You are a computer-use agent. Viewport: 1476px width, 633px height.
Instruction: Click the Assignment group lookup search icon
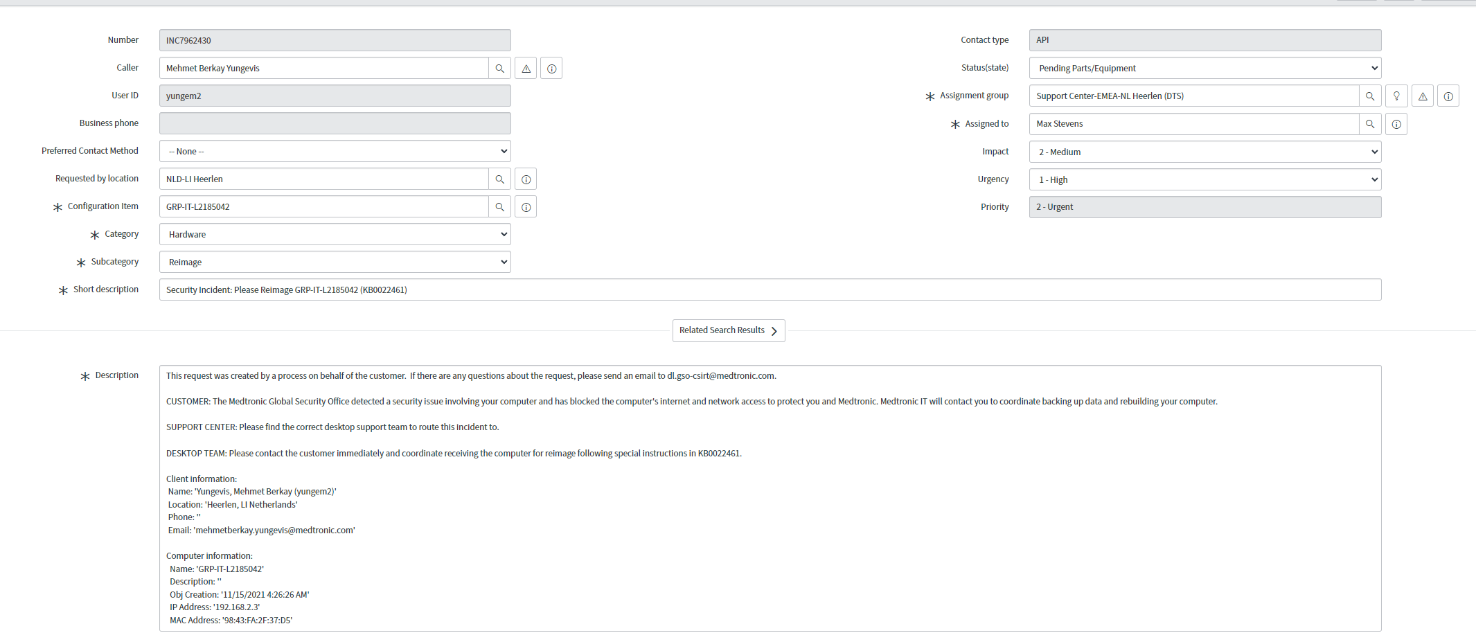pos(1369,96)
